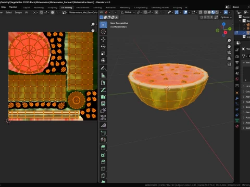250x187 pixels.
Task: Toggle the camera view icon in viewport
Action: coord(229,52)
